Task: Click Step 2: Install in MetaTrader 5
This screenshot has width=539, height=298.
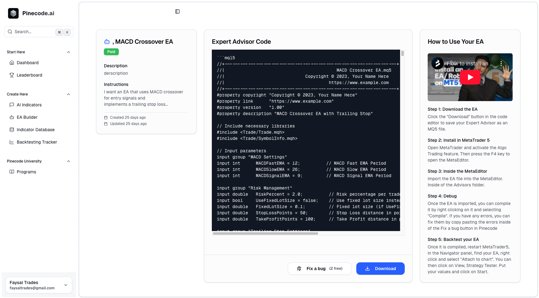Action: pos(459,140)
